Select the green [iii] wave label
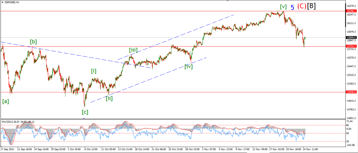The width and height of the screenshot is (358, 153). tap(133, 49)
